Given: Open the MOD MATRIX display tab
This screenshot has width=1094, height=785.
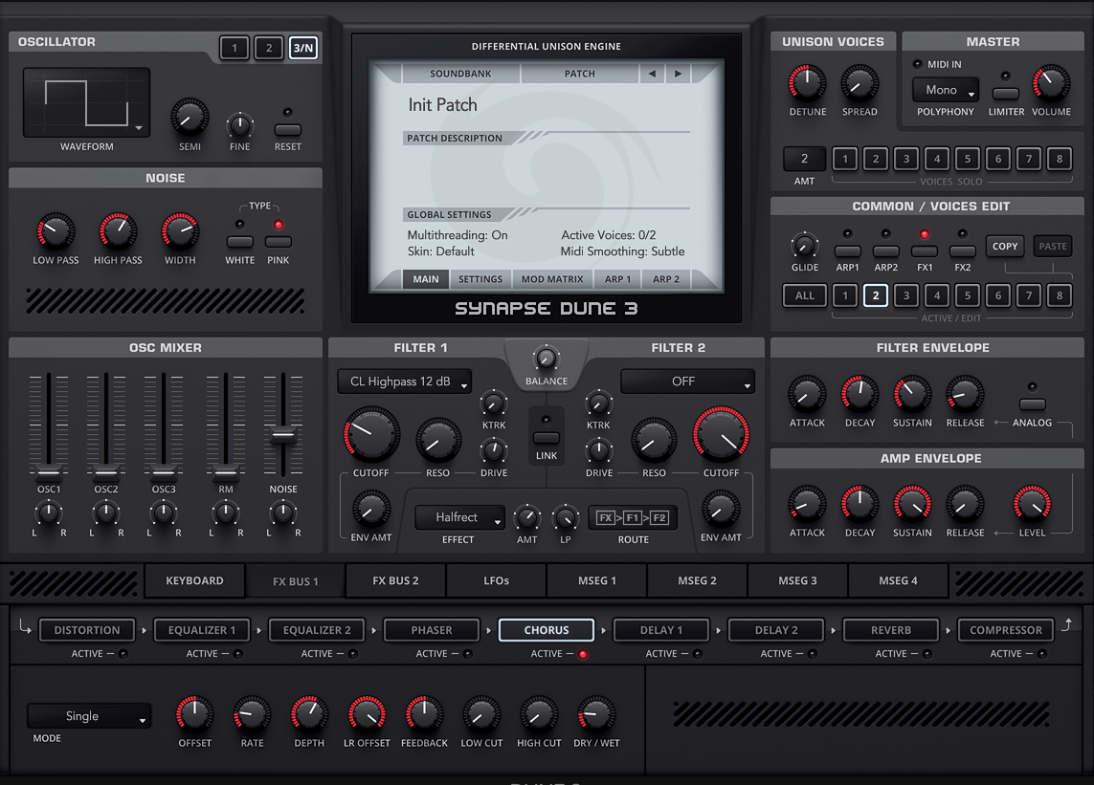Looking at the screenshot, I should (x=552, y=279).
